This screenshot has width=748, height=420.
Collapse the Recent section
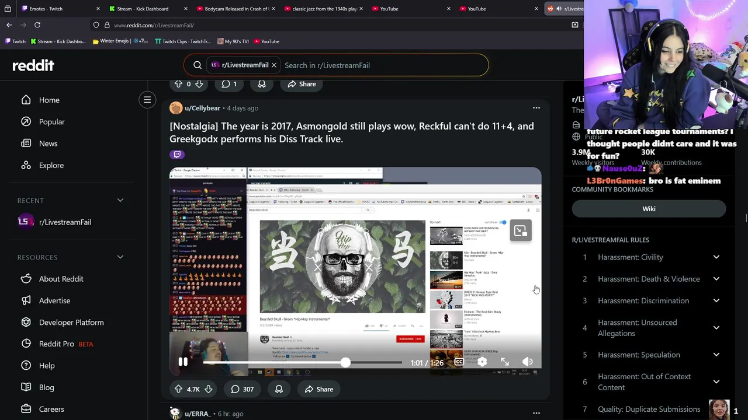point(120,201)
